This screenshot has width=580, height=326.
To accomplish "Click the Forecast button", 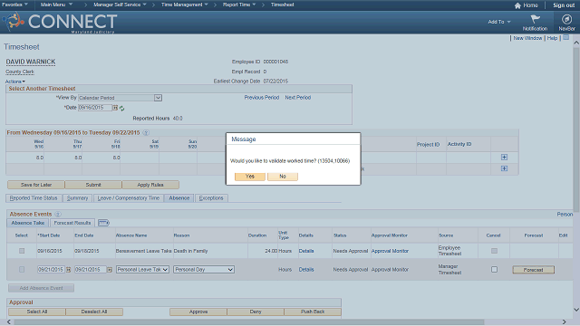I will tap(534, 270).
